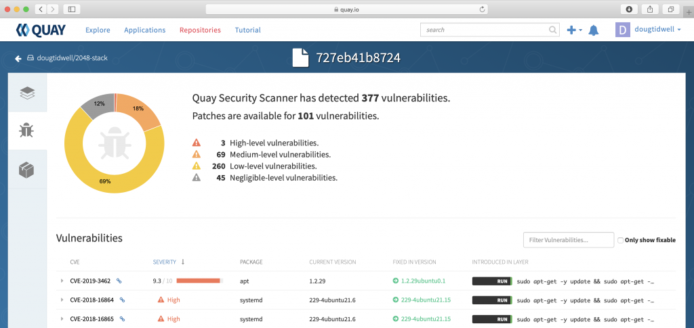The height and width of the screenshot is (328, 694).
Task: Click the Quay logo
Action: tap(41, 30)
